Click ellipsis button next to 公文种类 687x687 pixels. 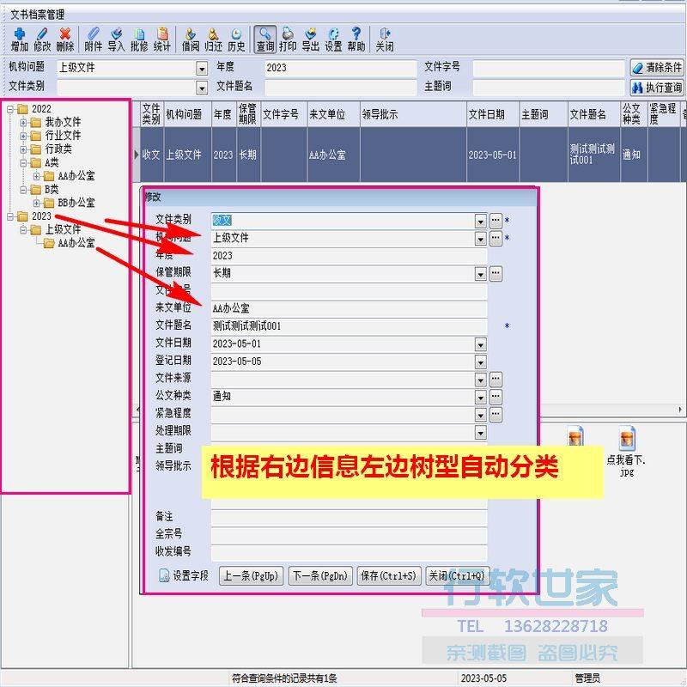[495, 397]
